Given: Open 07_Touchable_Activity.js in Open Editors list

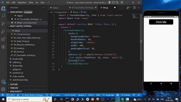Looking at the screenshot, I should tap(28, 19).
